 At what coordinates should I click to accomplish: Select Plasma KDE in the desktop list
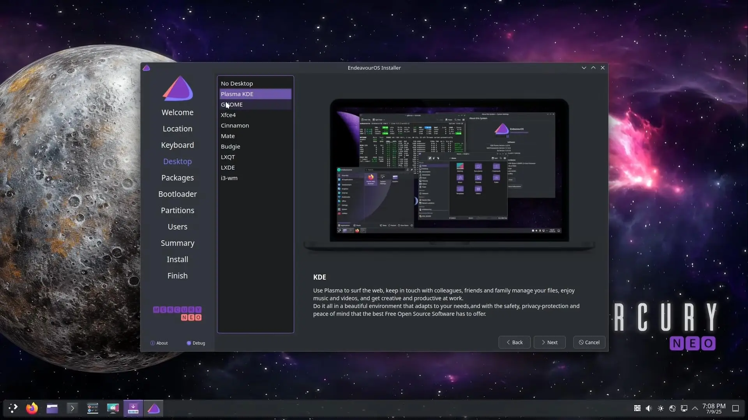255,94
